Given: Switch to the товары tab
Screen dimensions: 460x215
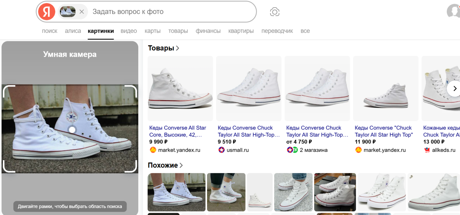Looking at the screenshot, I should (x=178, y=31).
